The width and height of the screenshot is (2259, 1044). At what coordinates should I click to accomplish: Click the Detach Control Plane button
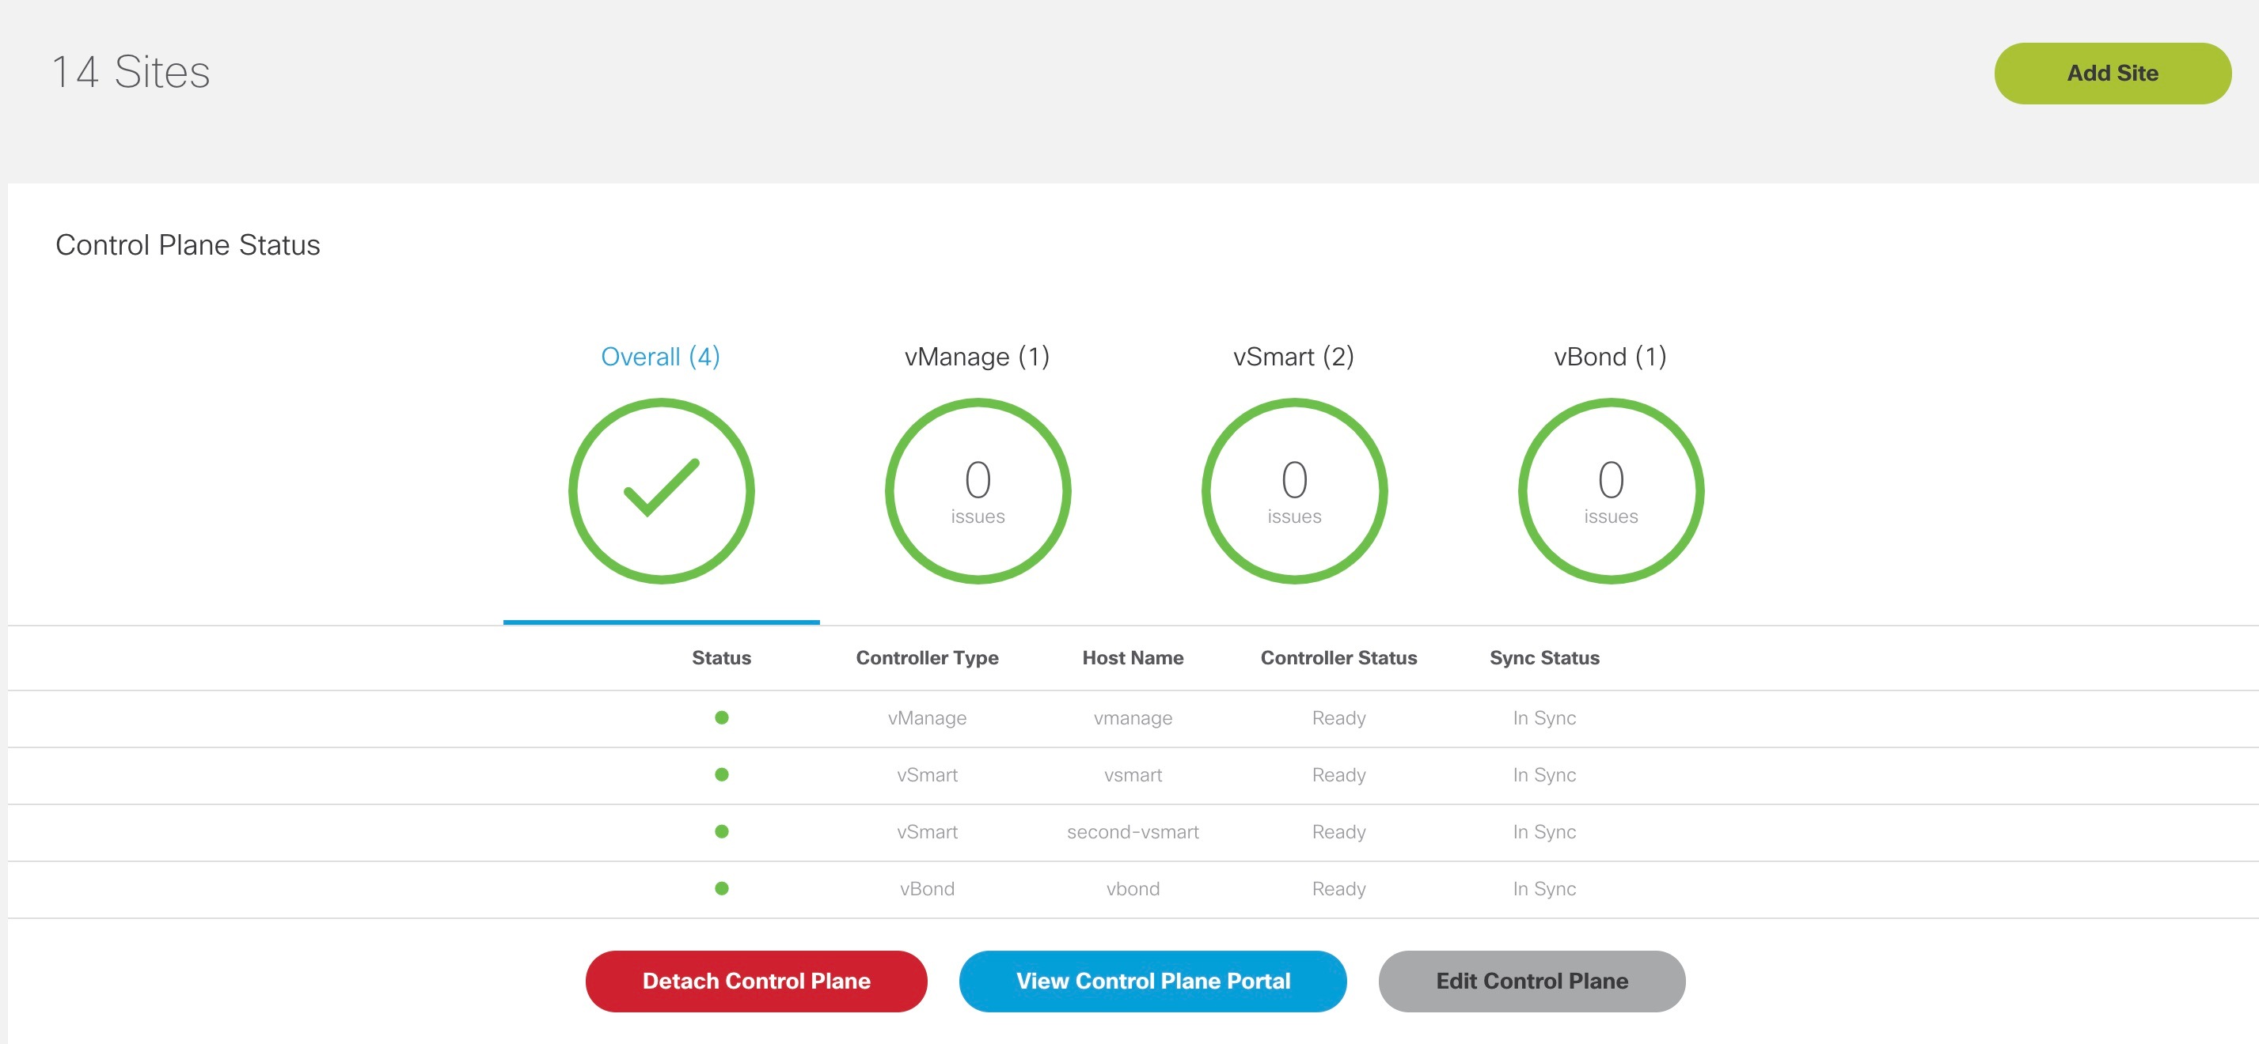tap(756, 981)
